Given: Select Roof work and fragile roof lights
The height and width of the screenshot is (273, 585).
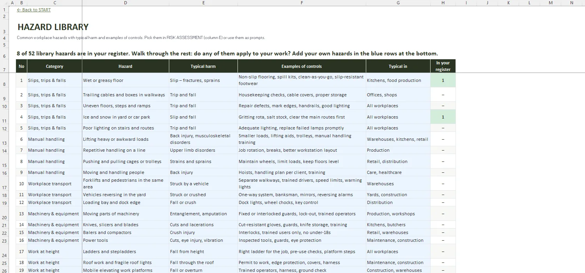Looking at the screenshot, I should [x=126, y=262].
